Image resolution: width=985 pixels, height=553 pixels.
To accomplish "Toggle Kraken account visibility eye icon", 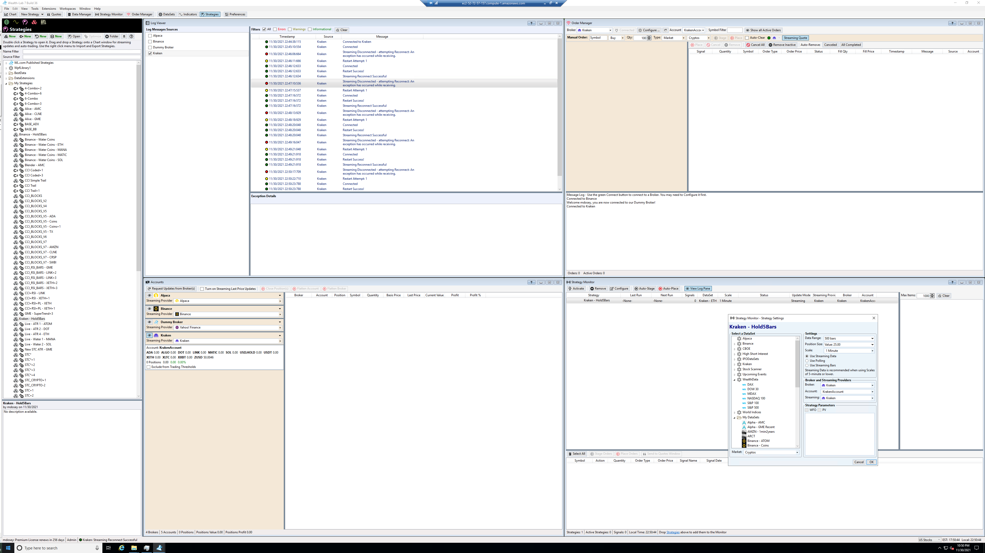I will point(149,335).
